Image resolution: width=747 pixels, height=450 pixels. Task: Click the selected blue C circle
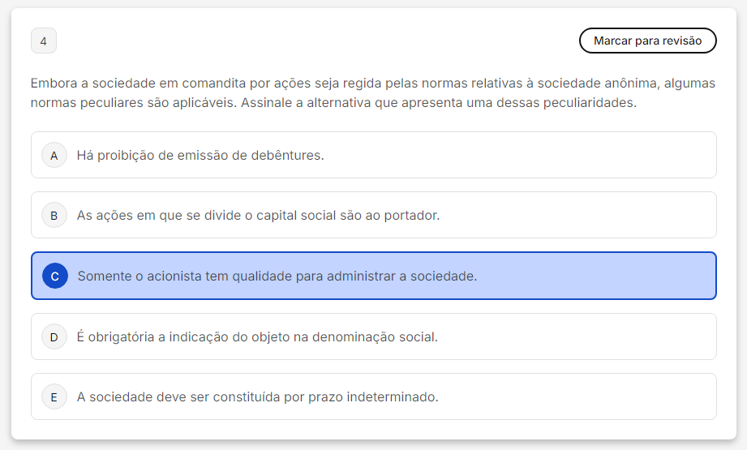[x=54, y=276]
